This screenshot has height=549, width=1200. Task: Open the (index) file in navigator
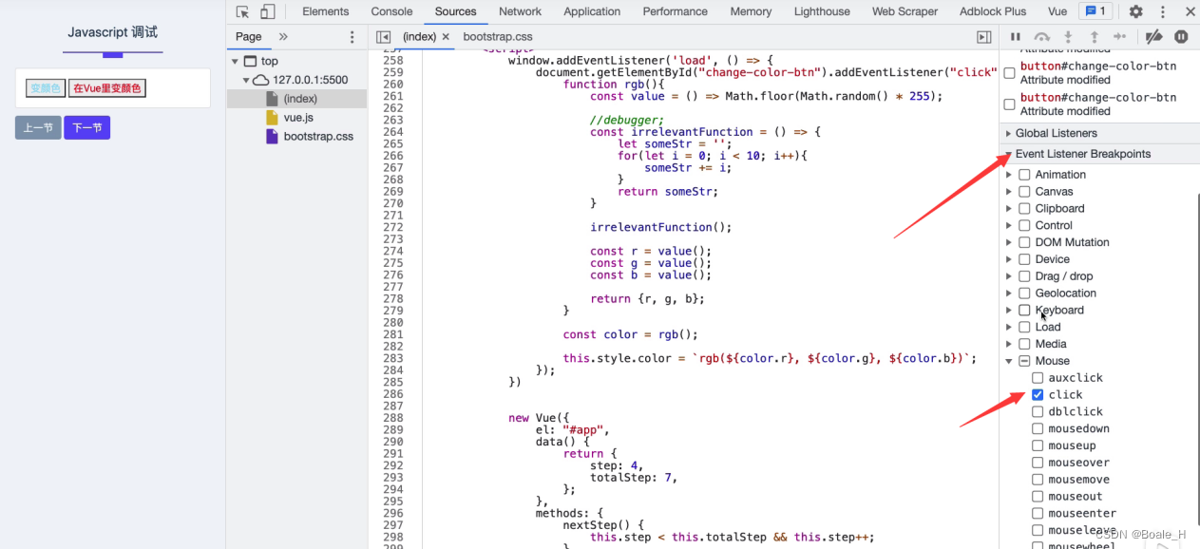click(300, 99)
